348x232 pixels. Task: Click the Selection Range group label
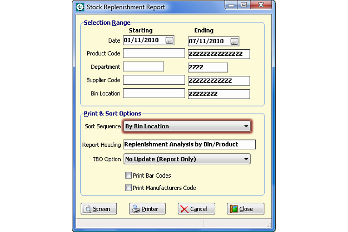point(107,23)
